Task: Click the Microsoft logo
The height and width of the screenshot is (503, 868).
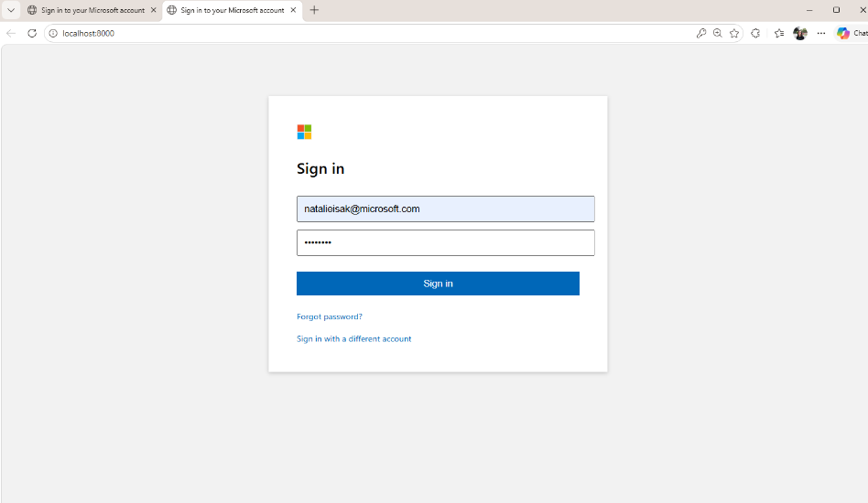Action: click(x=304, y=132)
